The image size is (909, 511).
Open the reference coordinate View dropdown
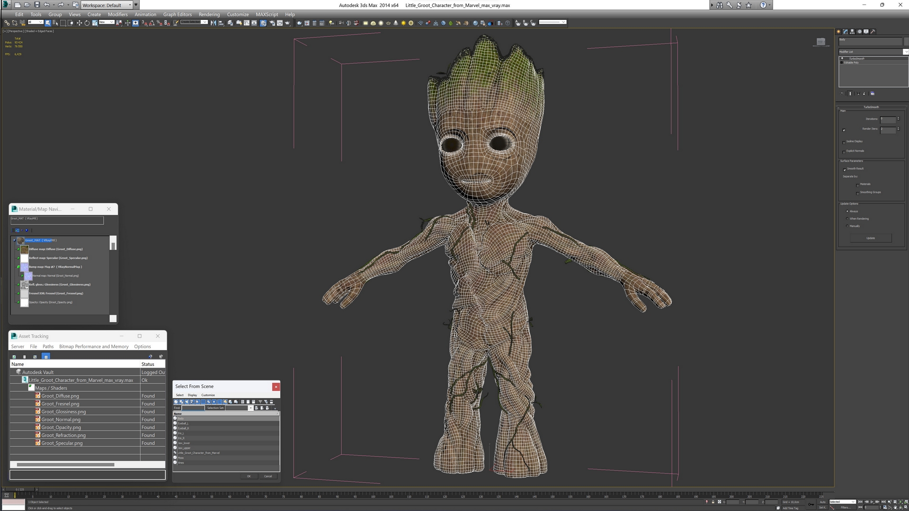pos(106,22)
